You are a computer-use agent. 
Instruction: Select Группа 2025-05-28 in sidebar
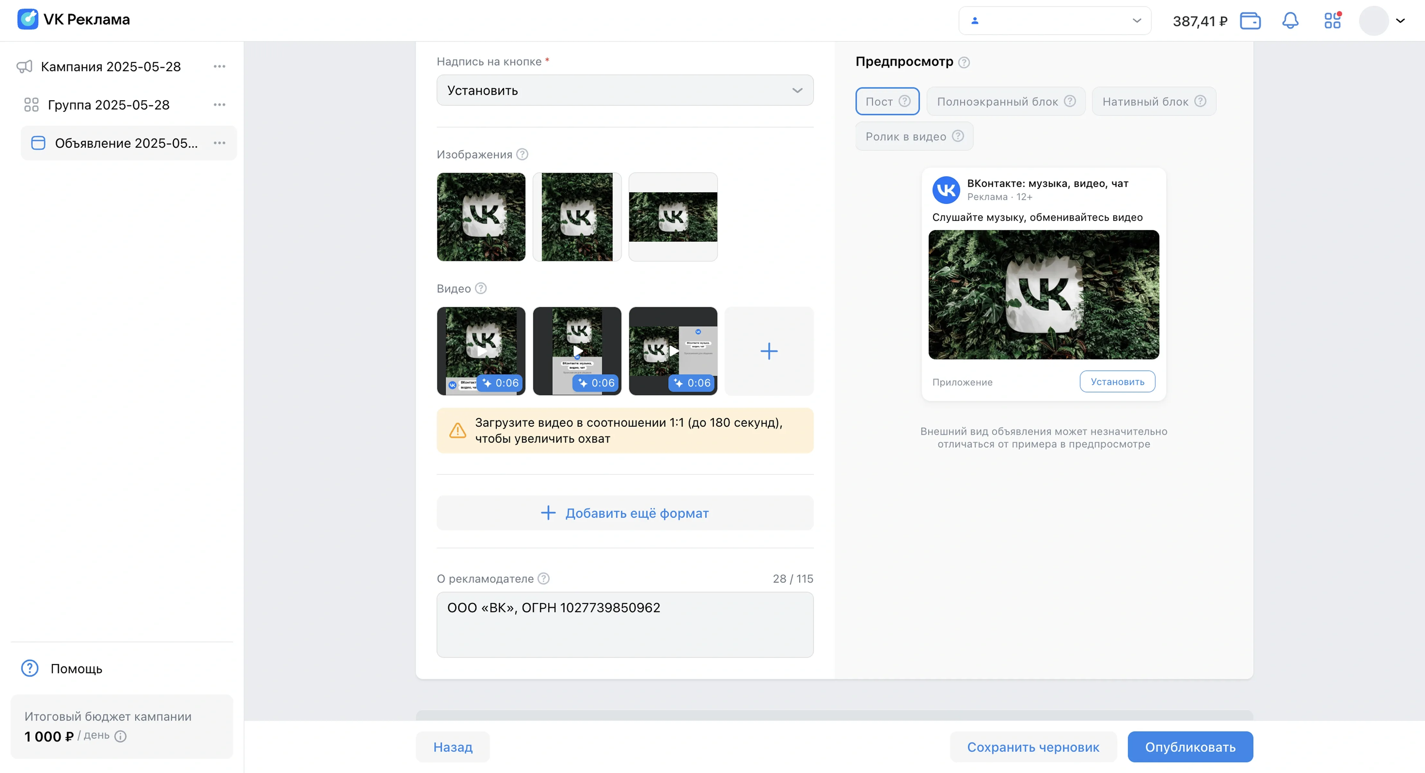(x=109, y=105)
